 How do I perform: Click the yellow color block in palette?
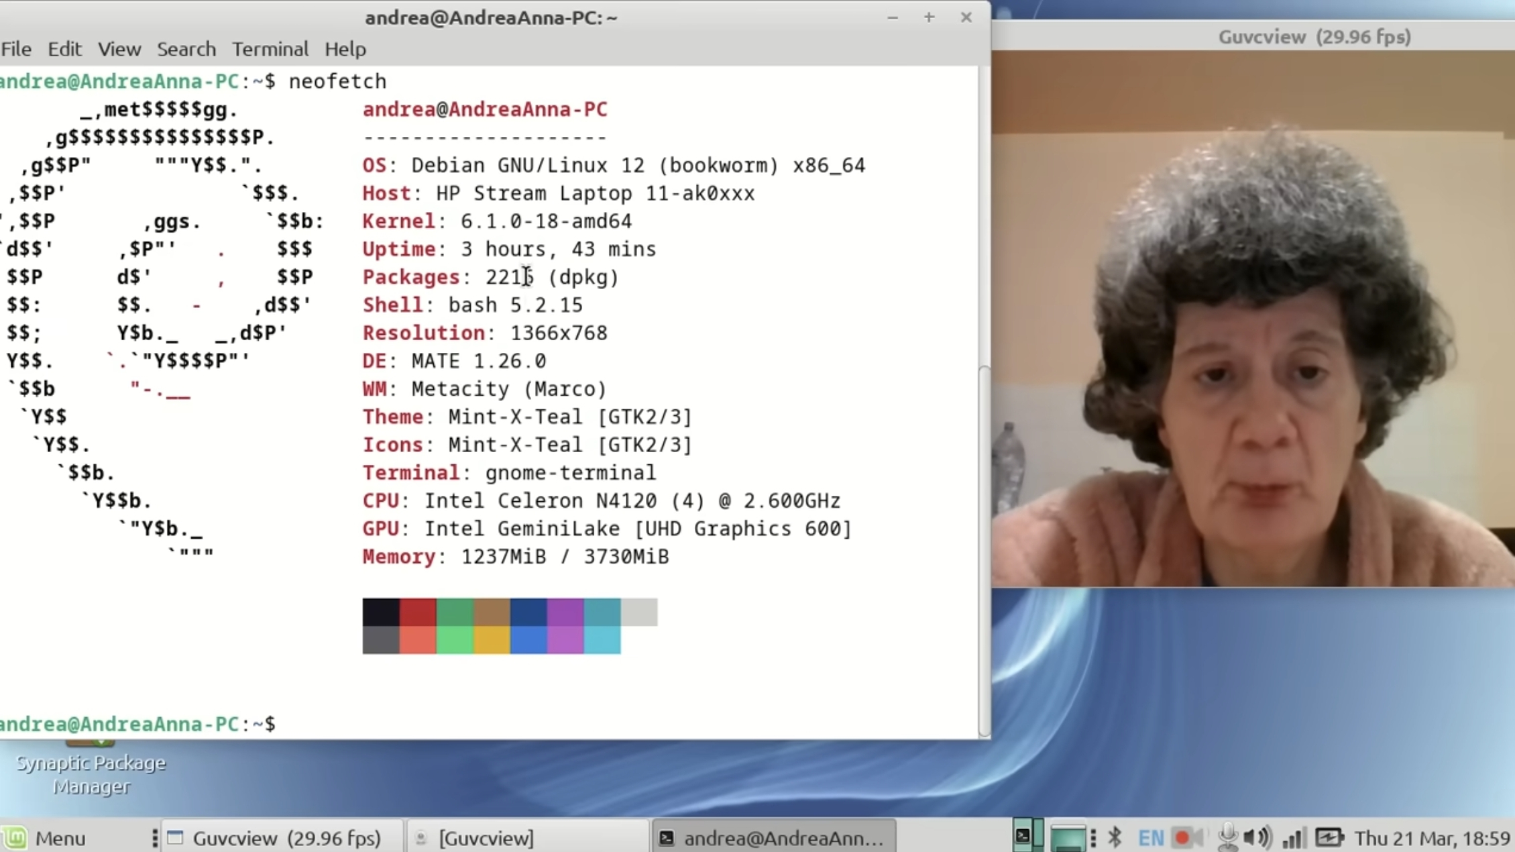tap(492, 640)
